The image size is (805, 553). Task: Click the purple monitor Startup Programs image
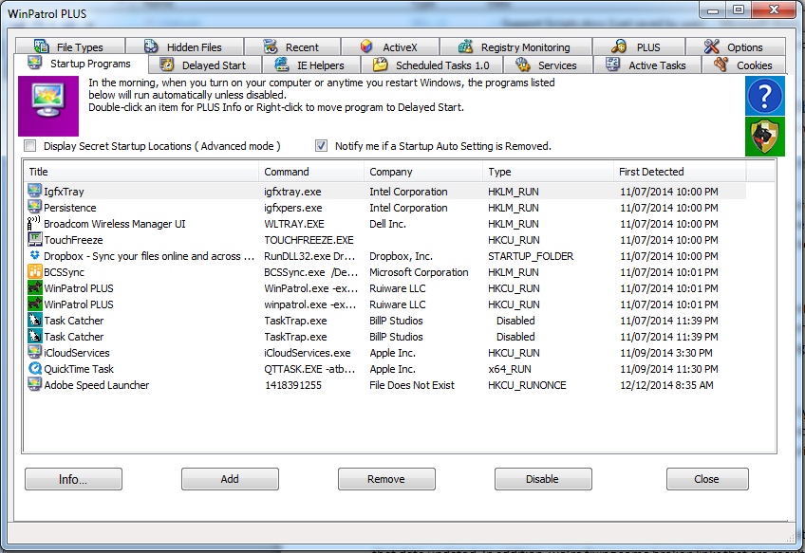coord(47,106)
